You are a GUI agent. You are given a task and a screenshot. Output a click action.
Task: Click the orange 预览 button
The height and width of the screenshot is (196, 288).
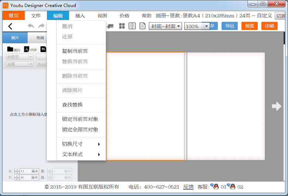point(250,26)
